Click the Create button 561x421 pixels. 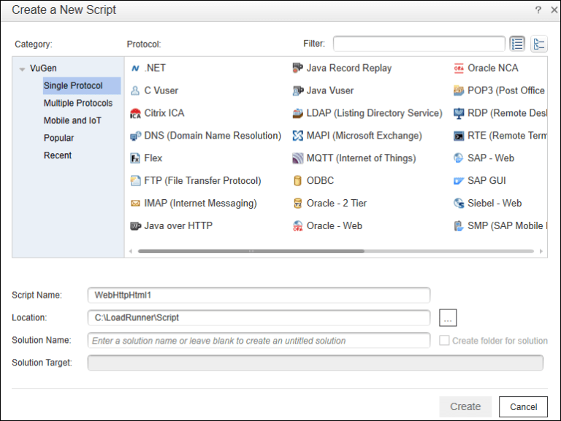(x=465, y=406)
